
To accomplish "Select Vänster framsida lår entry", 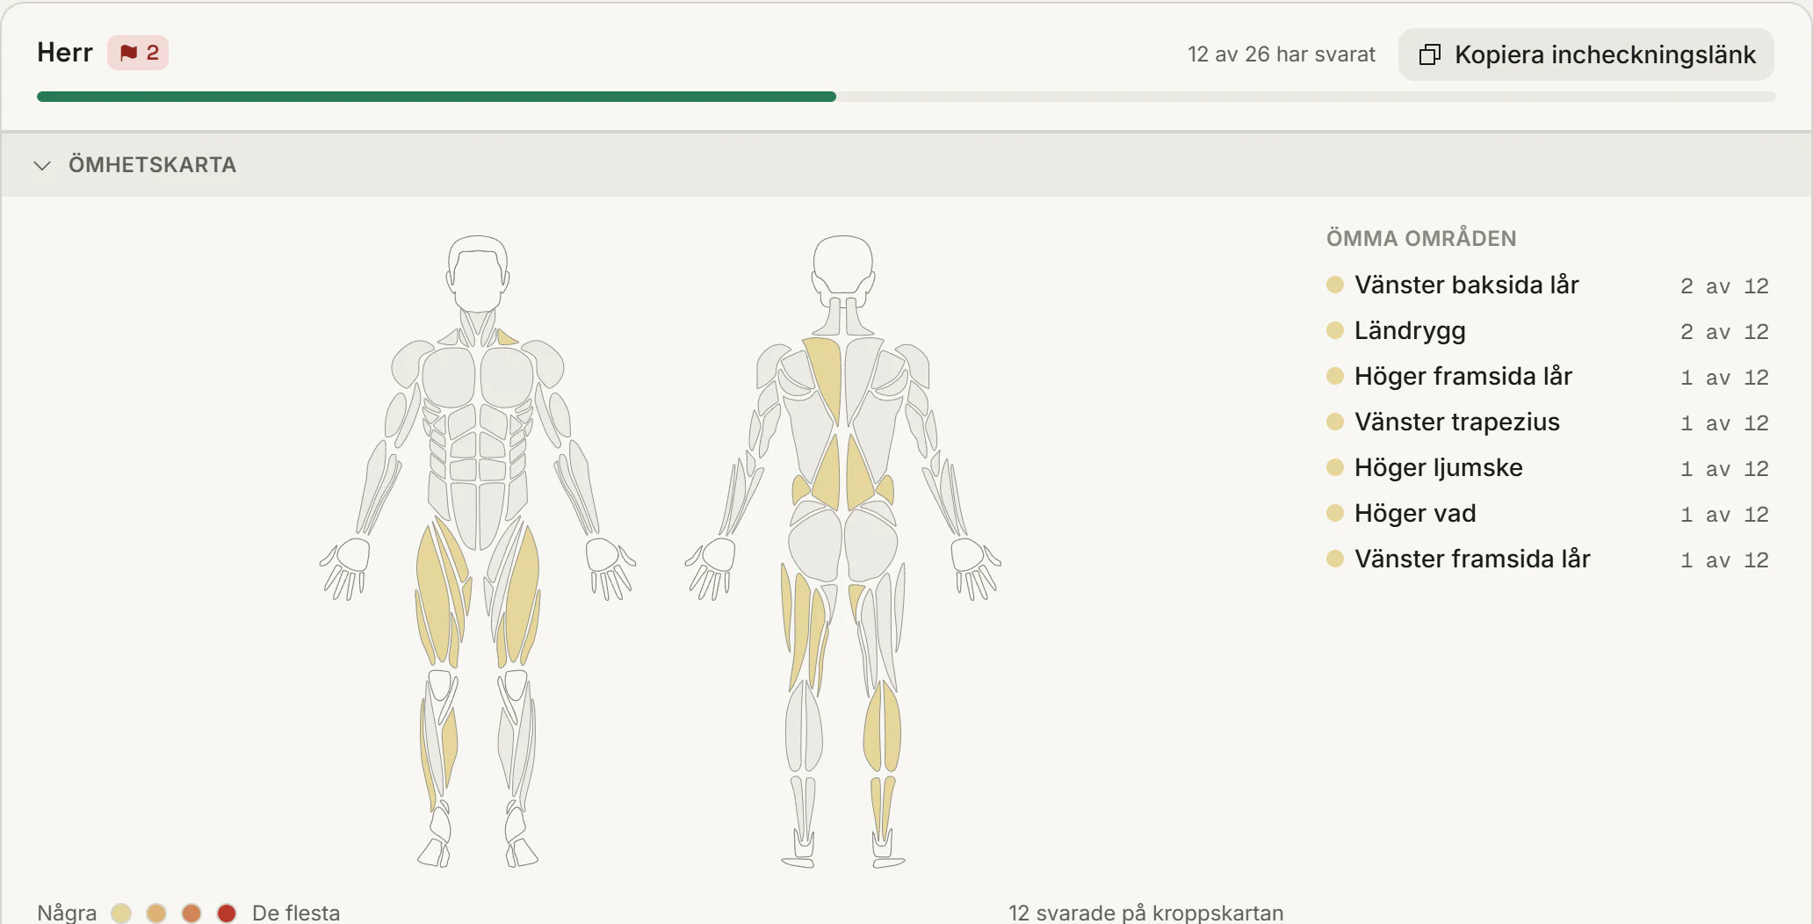I will click(x=1548, y=559).
